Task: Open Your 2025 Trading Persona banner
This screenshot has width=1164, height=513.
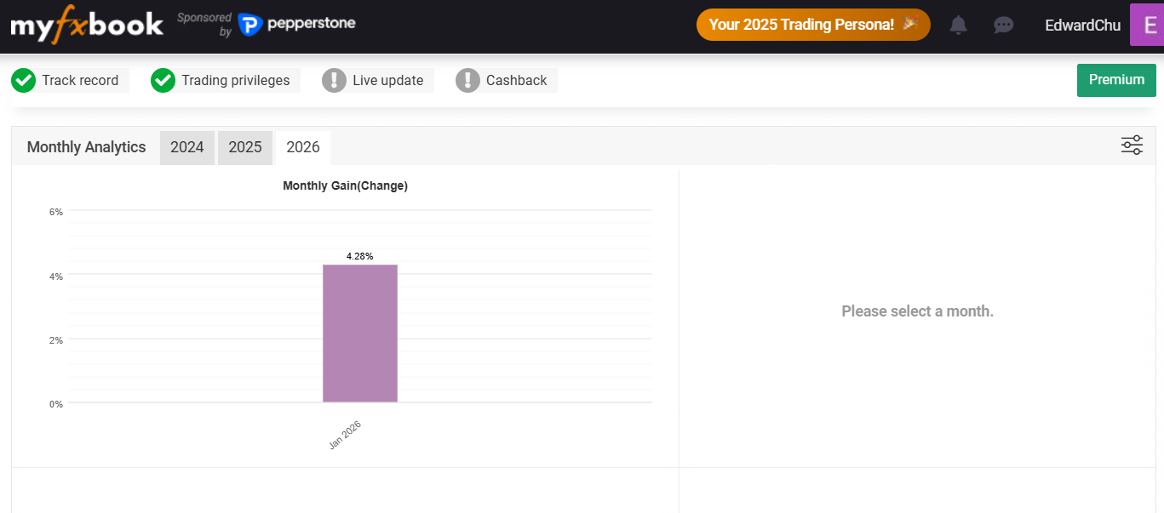Action: [x=812, y=25]
